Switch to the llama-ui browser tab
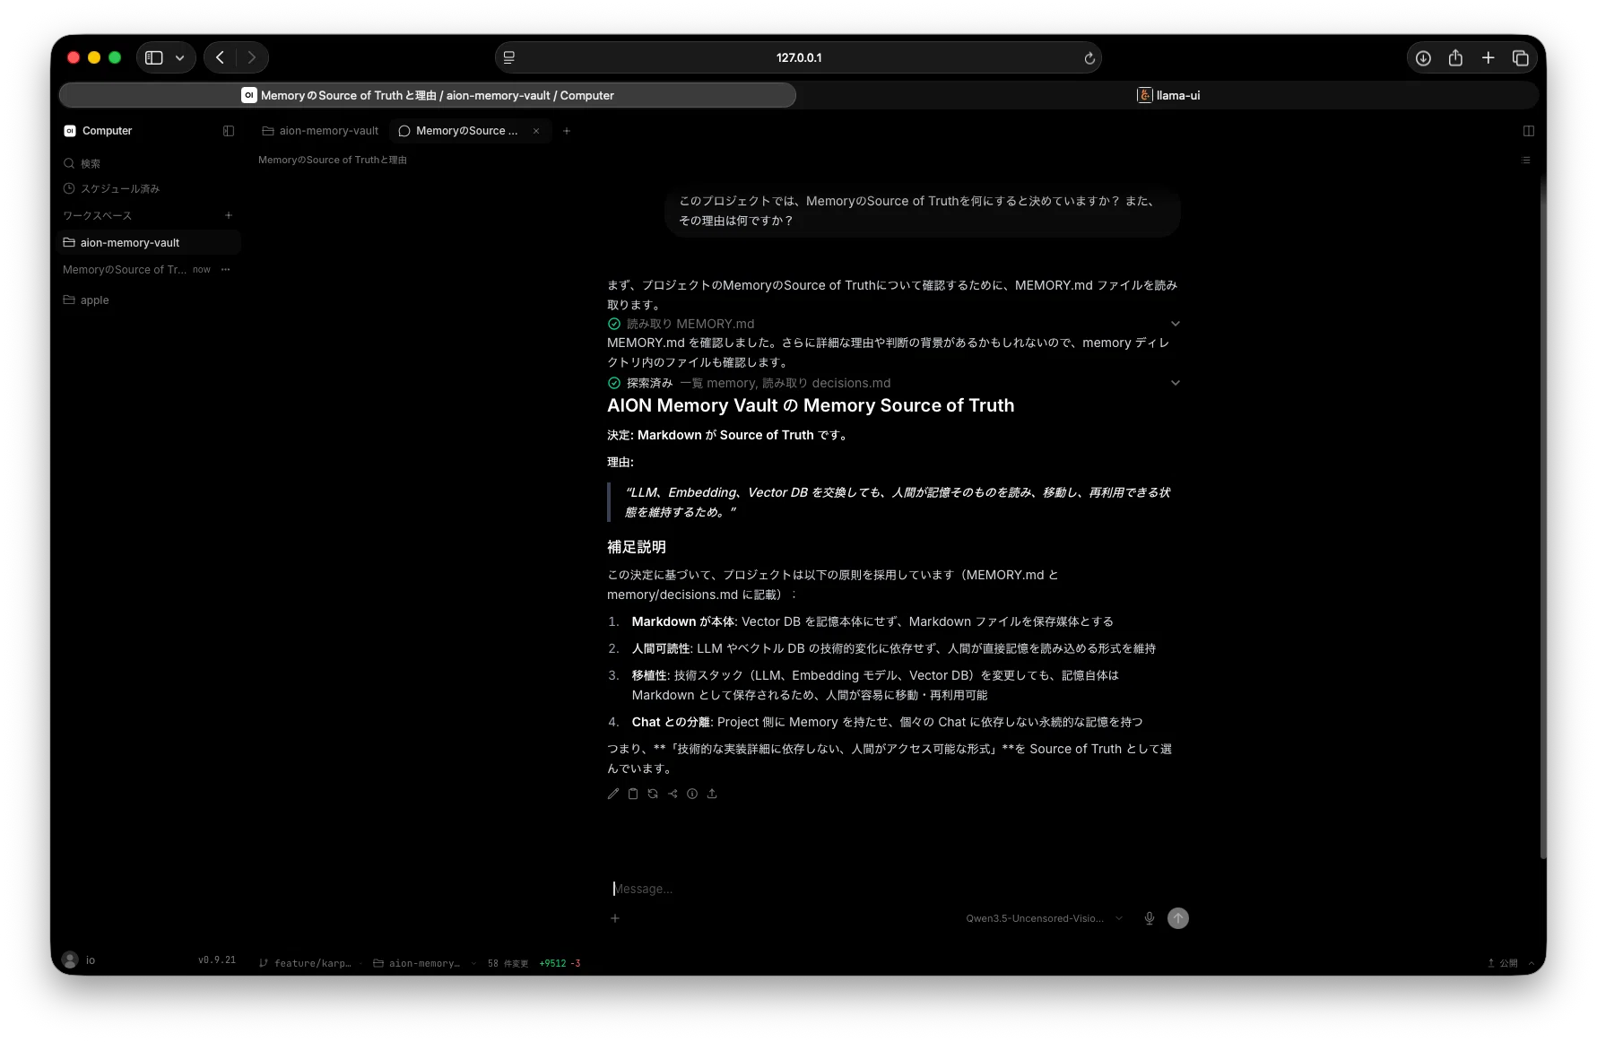The width and height of the screenshot is (1597, 1042). pyautogui.click(x=1168, y=95)
